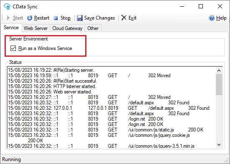Maximize the CData Sync window
Screen dimensions: 230x164
201,6
